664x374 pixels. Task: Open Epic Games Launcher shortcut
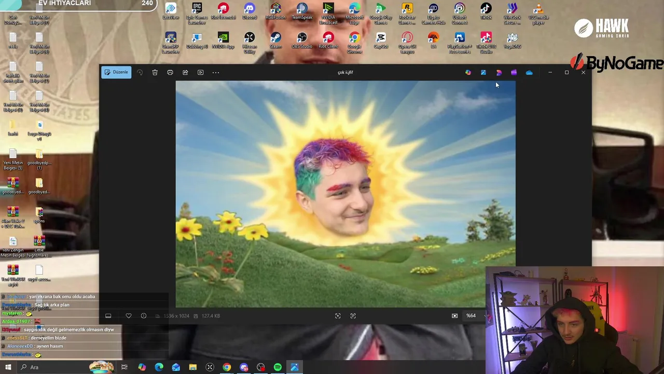(197, 14)
